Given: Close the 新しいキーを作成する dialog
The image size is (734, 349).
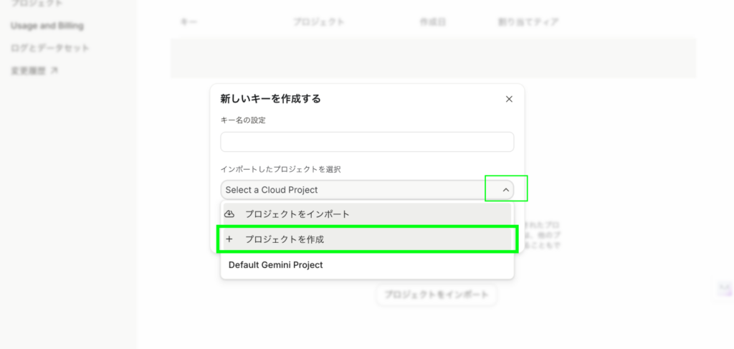Looking at the screenshot, I should 509,99.
